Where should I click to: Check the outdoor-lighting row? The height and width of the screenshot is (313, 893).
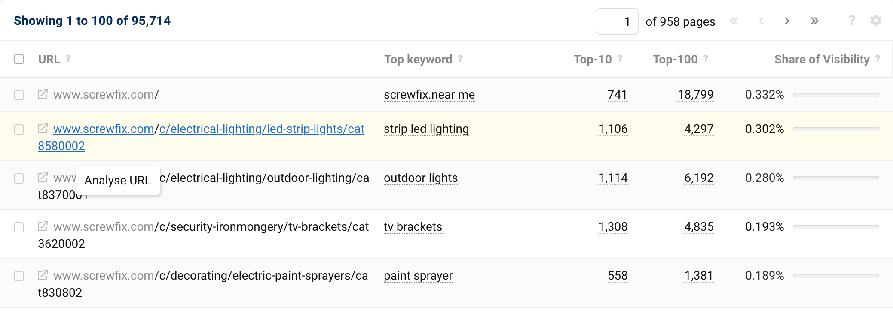tap(19, 178)
